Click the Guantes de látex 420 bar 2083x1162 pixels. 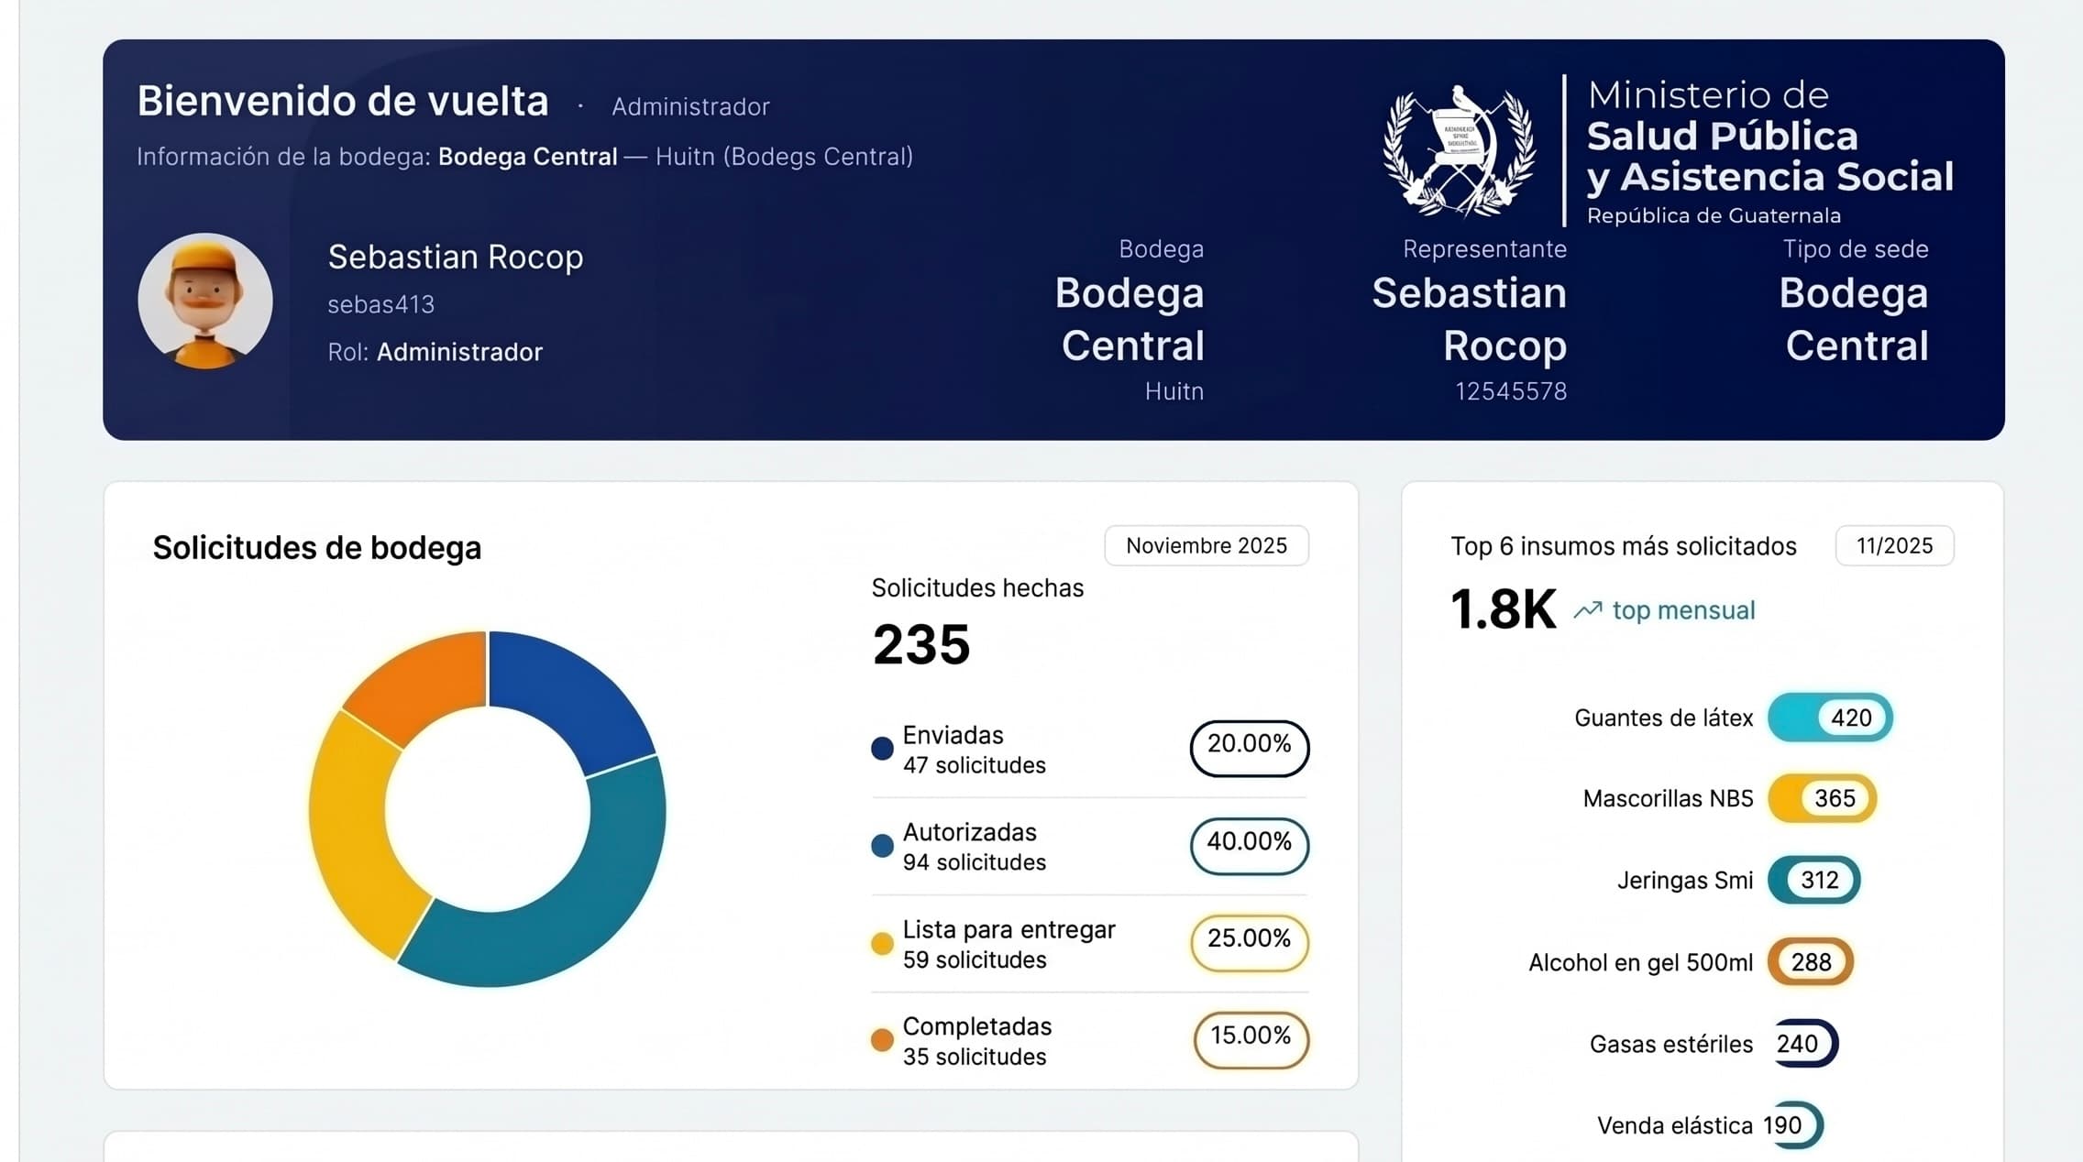tap(1830, 718)
